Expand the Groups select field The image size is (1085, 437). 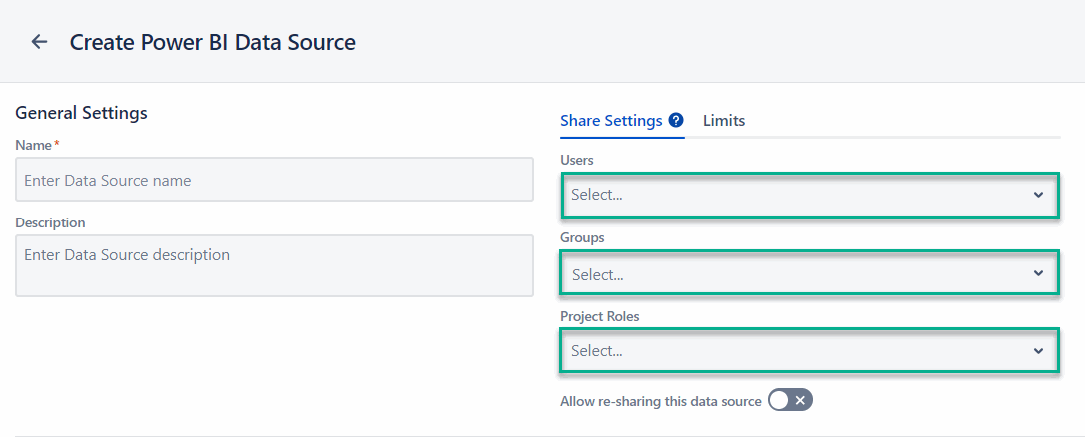pyautogui.click(x=789, y=273)
